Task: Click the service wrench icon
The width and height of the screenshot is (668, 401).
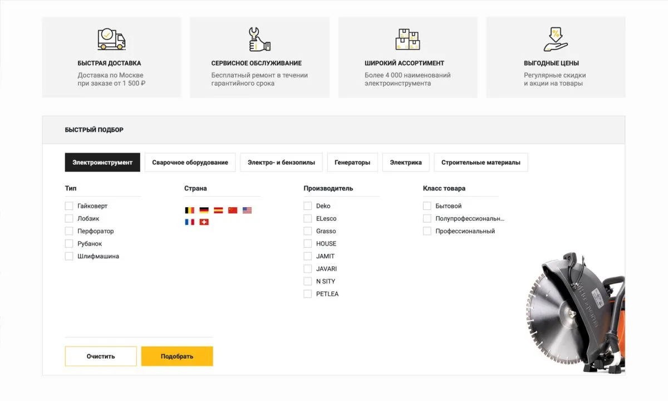Action: click(x=259, y=38)
